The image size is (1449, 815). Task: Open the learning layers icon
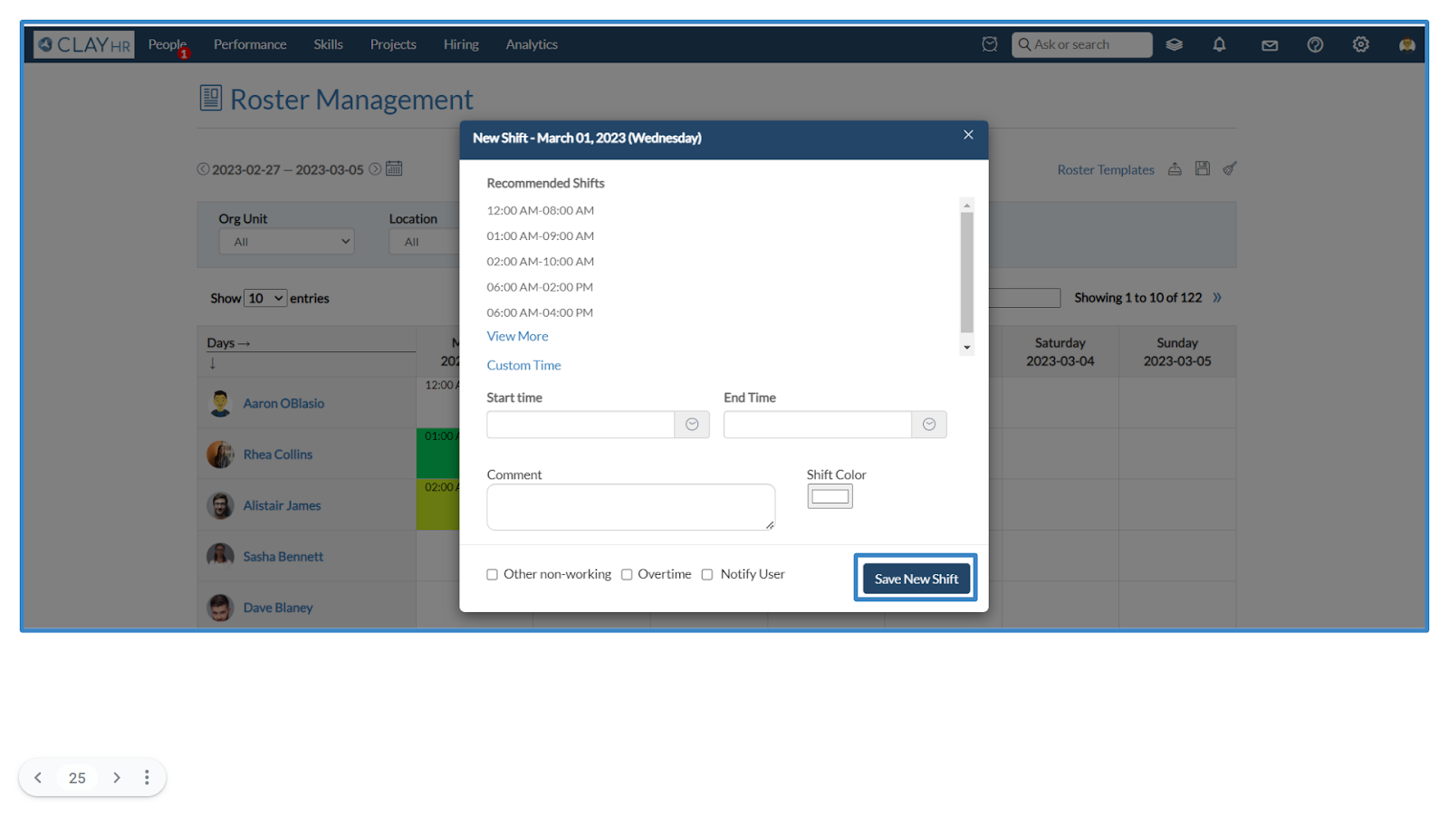[1175, 44]
